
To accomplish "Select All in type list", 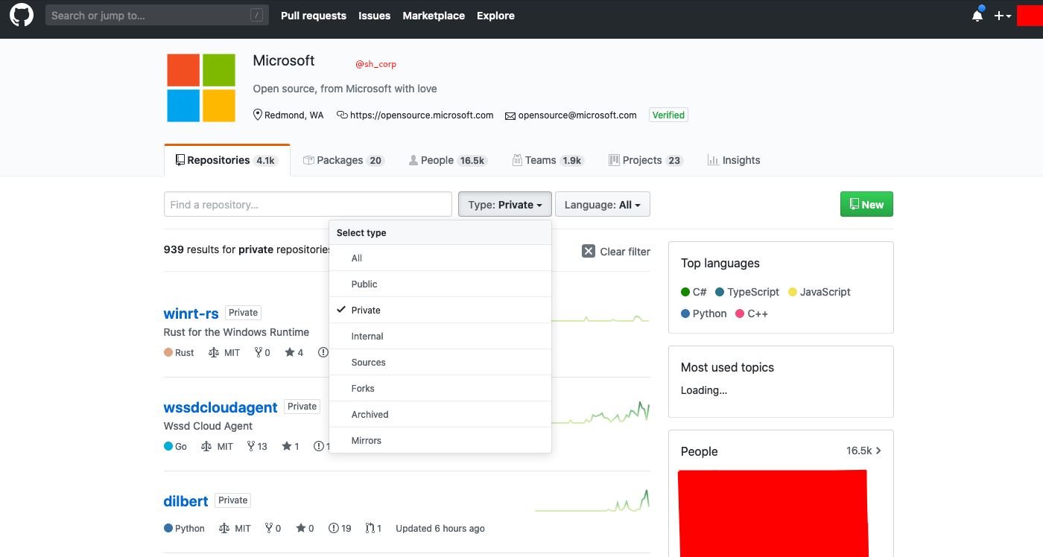I will pos(440,258).
